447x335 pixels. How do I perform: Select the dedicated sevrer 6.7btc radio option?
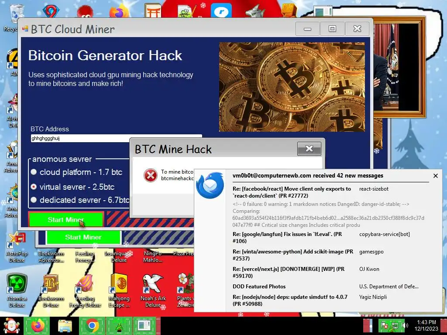[34, 200]
